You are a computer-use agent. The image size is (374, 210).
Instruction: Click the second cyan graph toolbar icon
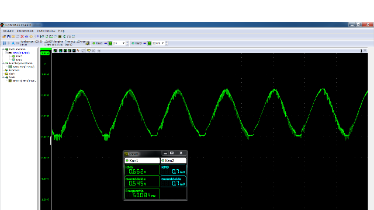coord(61,51)
